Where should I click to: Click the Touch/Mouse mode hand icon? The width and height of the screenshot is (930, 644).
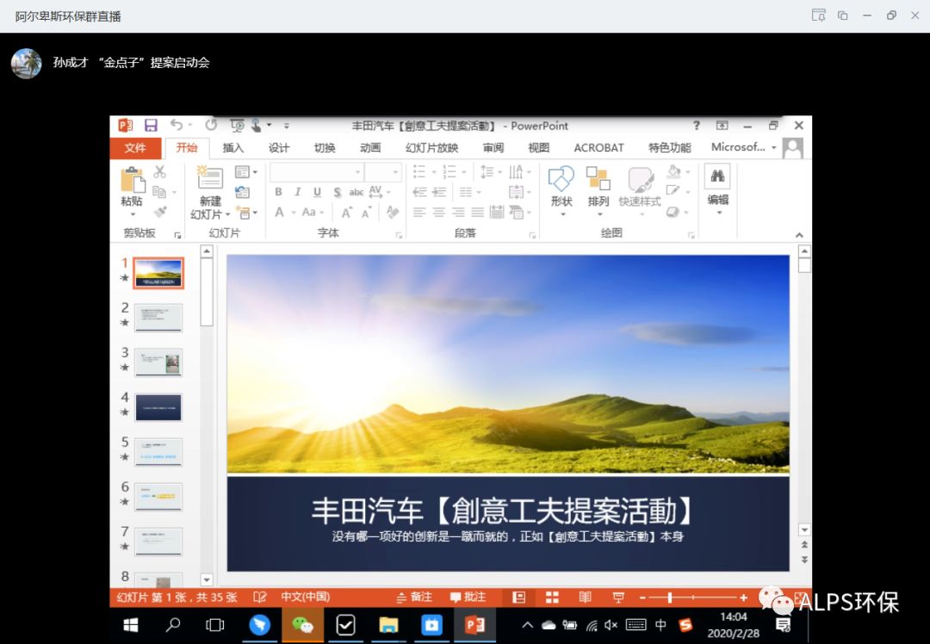(257, 125)
